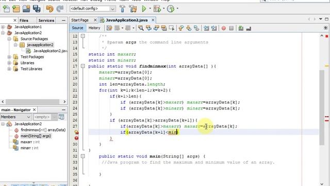Minimize the Projects panel group
Screen dimensions: 330x186
pyautogui.click(x=63, y=20)
